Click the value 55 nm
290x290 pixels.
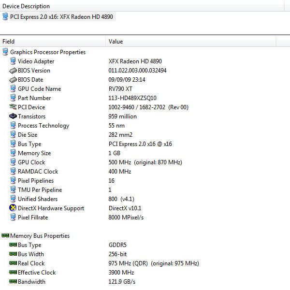116,126
